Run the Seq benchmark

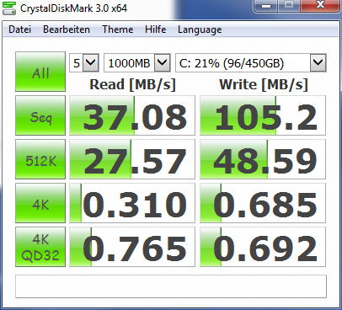click(x=40, y=115)
